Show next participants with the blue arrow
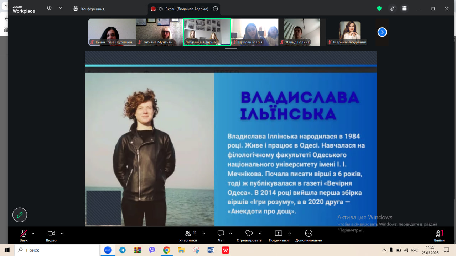Screen dimensions: 456x256 (x=382, y=32)
